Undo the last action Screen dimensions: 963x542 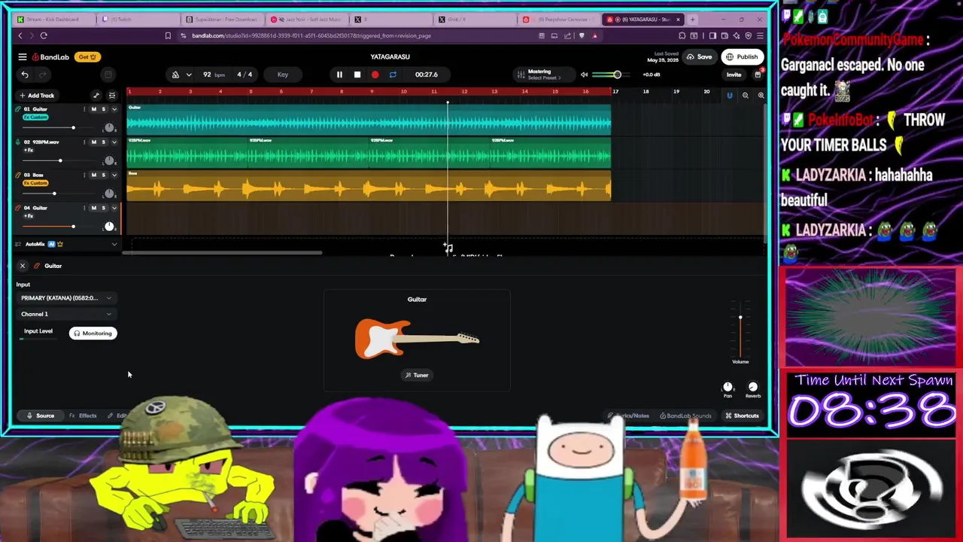point(25,75)
